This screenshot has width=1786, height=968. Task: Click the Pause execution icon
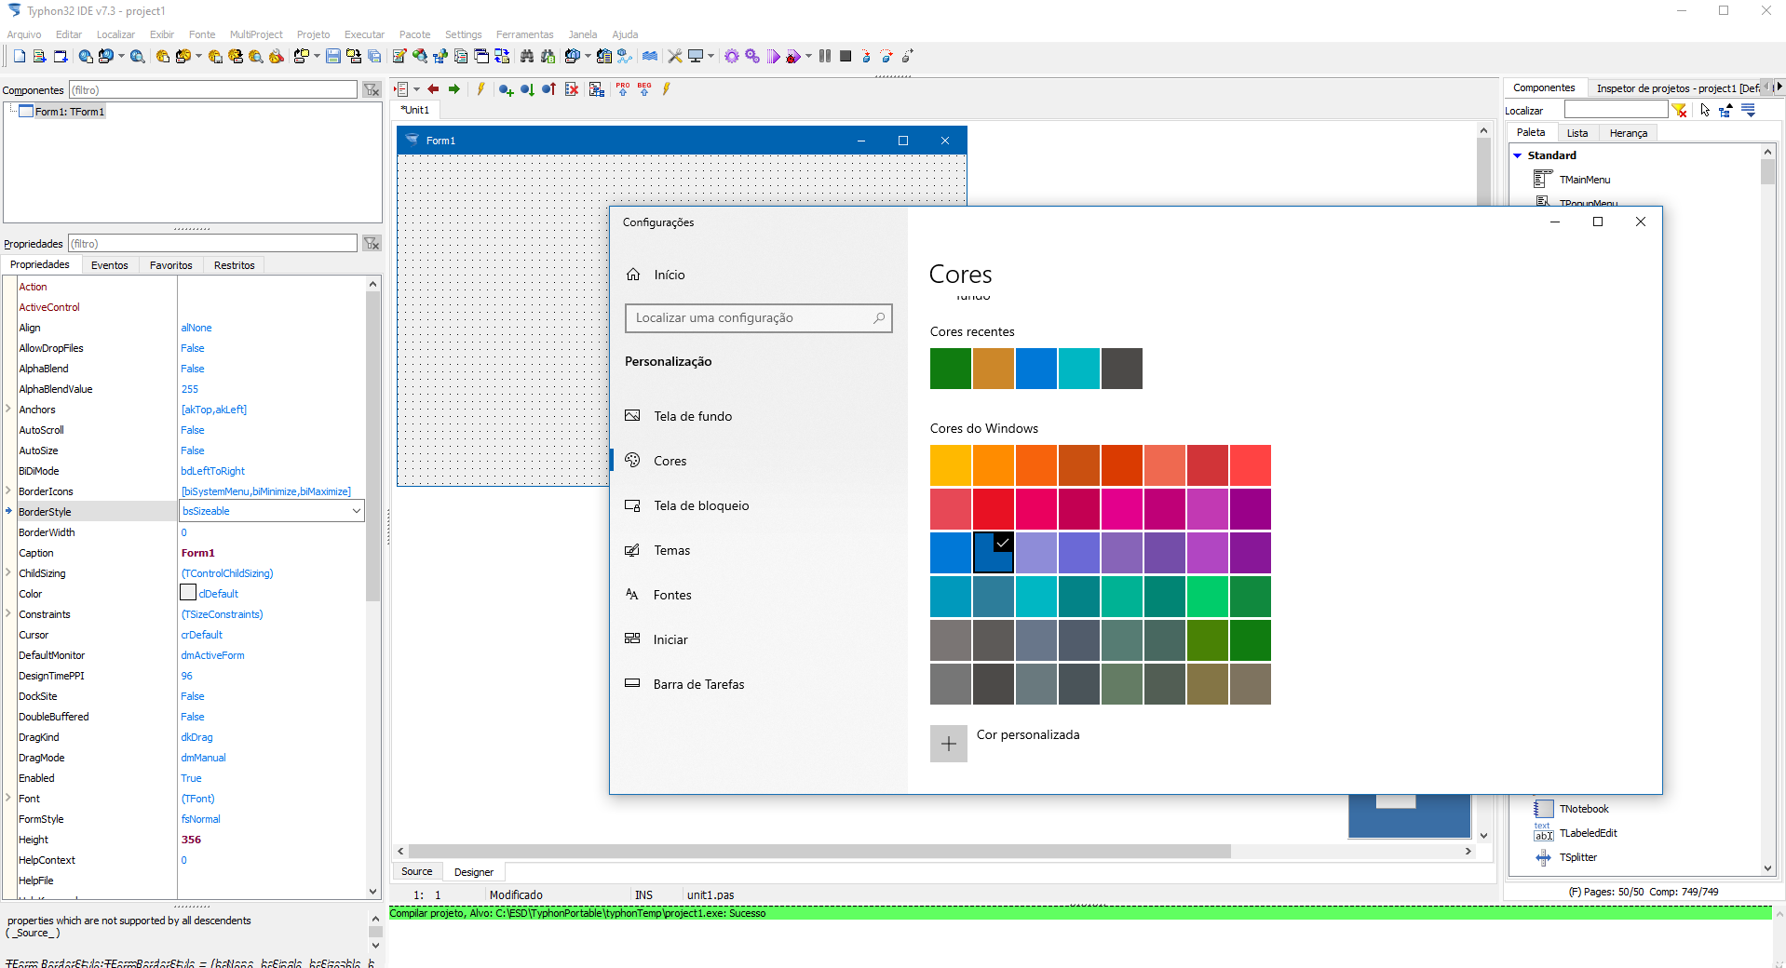point(825,57)
